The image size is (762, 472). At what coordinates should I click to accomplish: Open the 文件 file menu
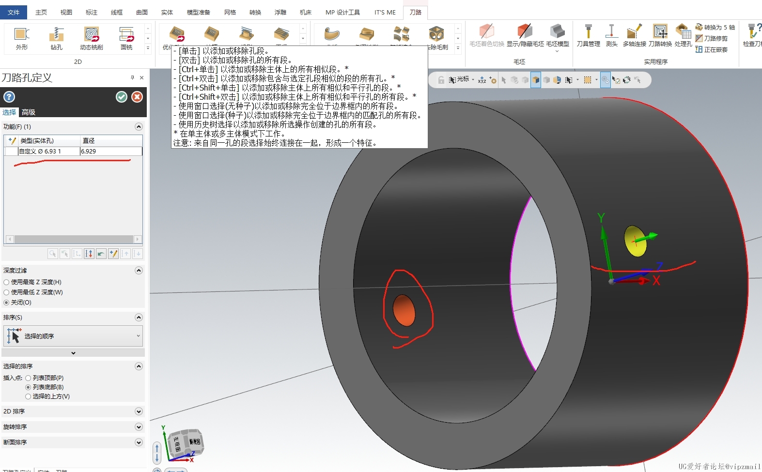click(14, 12)
